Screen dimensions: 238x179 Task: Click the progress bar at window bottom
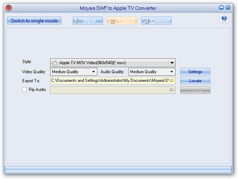pyautogui.click(x=118, y=170)
